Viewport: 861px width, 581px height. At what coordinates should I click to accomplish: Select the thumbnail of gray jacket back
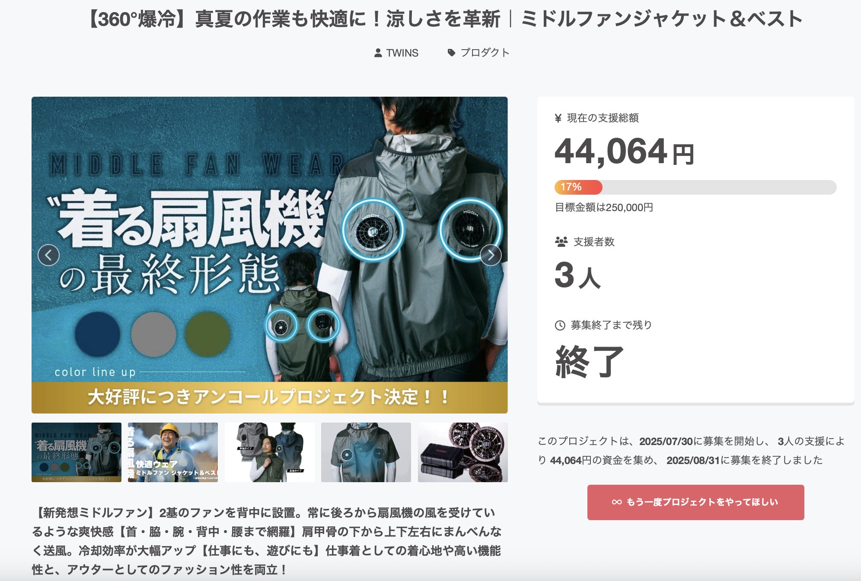[x=366, y=452]
